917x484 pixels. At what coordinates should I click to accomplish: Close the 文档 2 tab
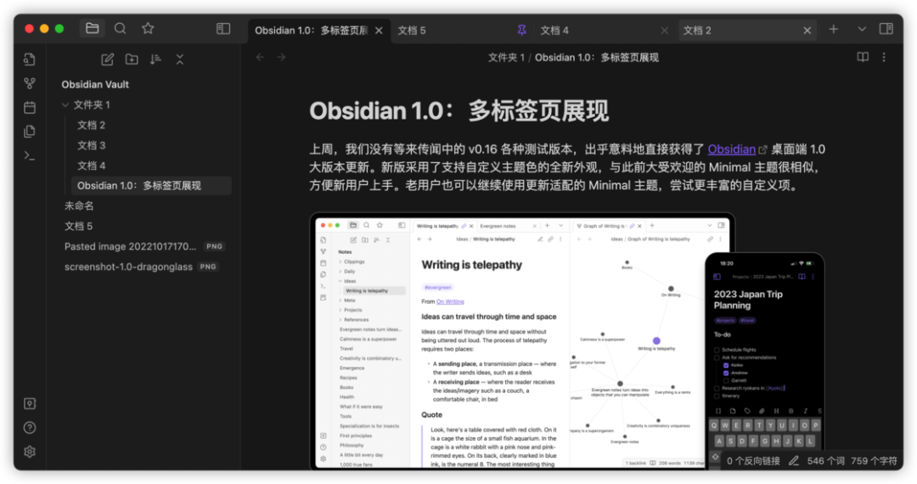tap(807, 31)
